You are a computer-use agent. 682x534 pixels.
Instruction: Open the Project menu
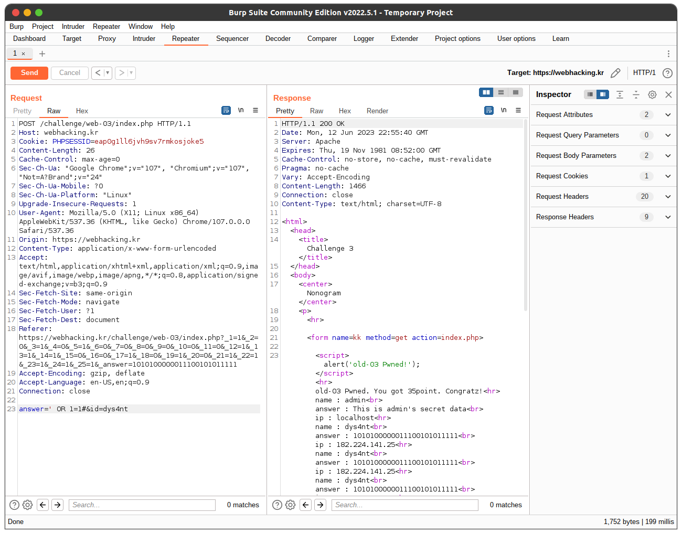point(42,27)
